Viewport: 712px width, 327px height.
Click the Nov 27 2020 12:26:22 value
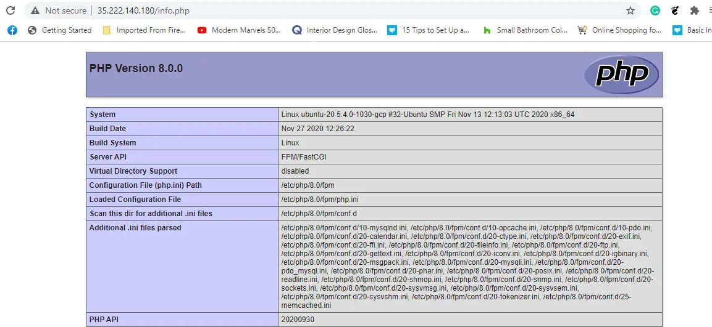click(x=318, y=129)
